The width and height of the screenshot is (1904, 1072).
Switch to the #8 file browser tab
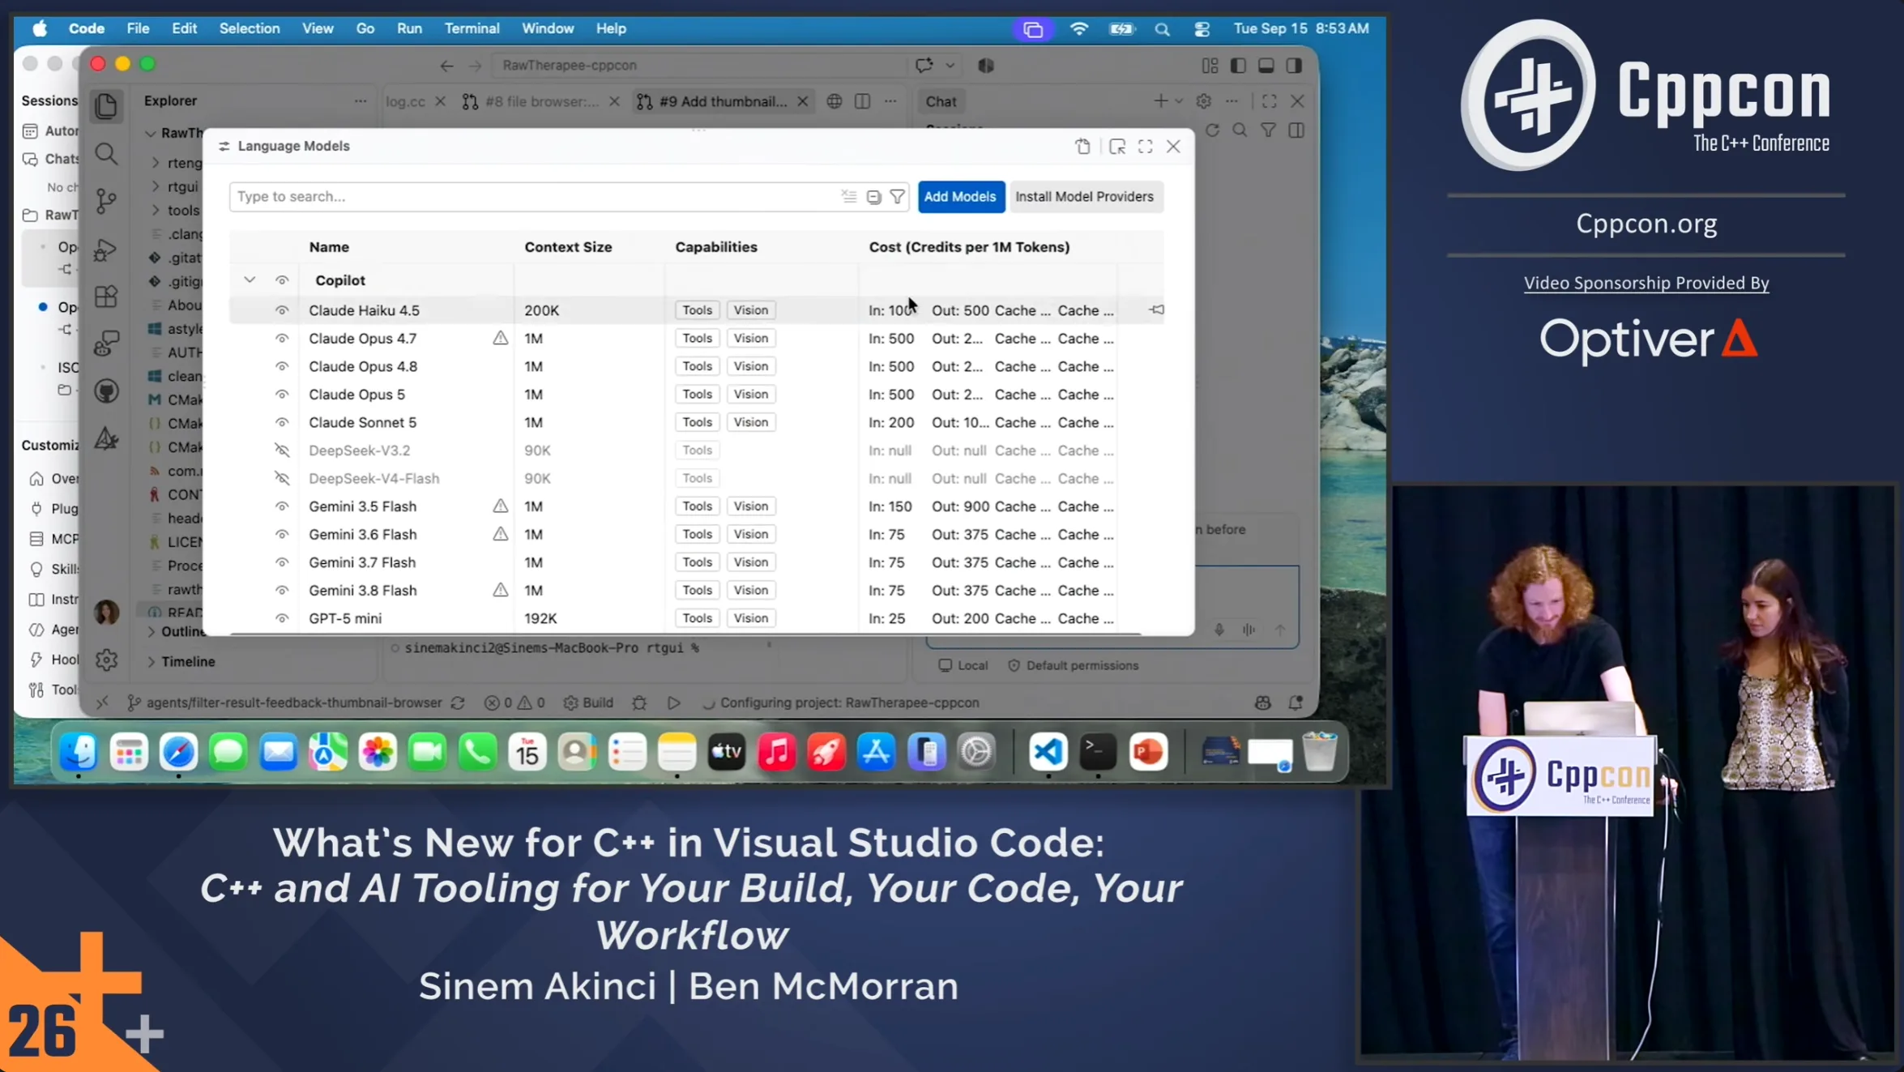tap(541, 101)
